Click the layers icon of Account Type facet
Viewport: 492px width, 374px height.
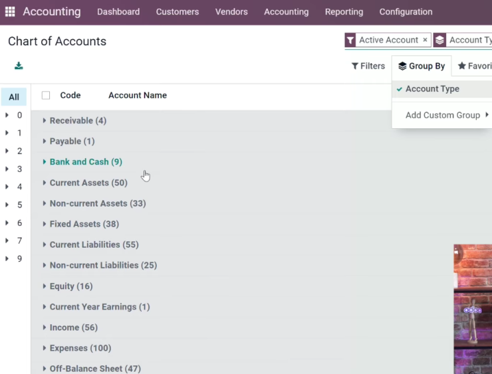(x=439, y=40)
